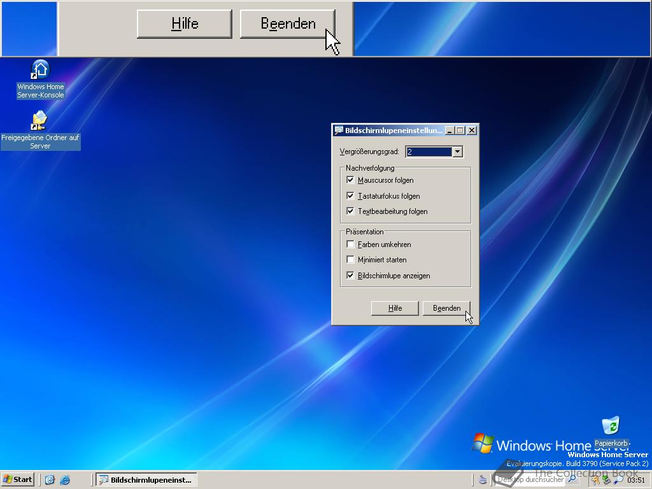
Task: Enable Farben umkehren option
Action: coord(350,244)
